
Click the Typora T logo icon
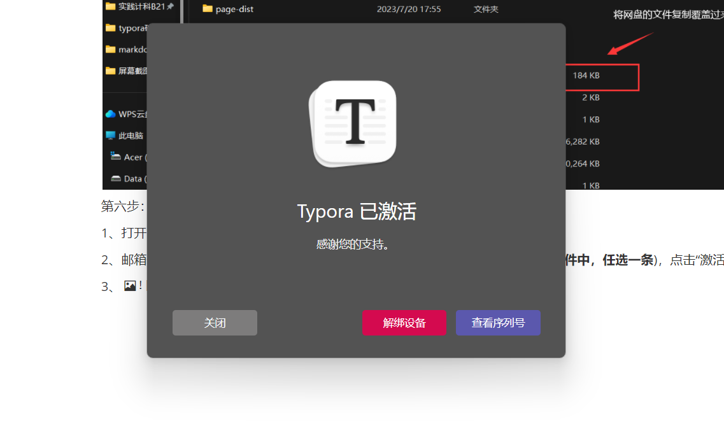point(353,124)
